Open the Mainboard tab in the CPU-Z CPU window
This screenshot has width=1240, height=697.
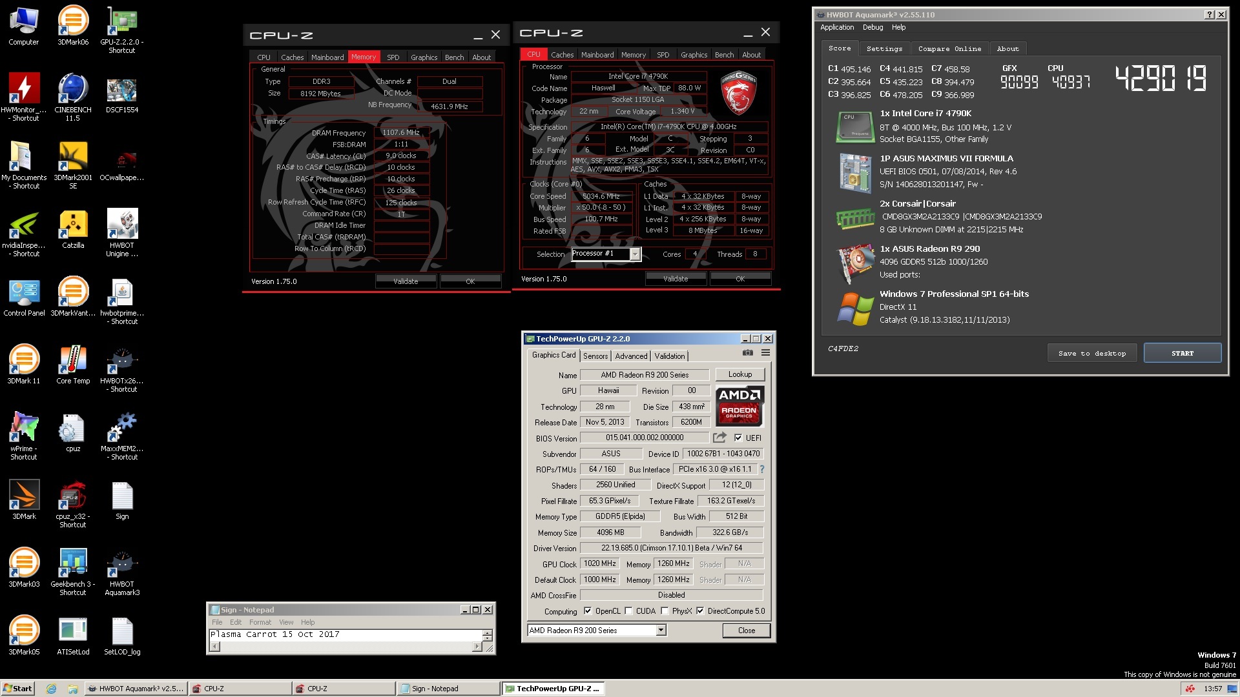597,55
